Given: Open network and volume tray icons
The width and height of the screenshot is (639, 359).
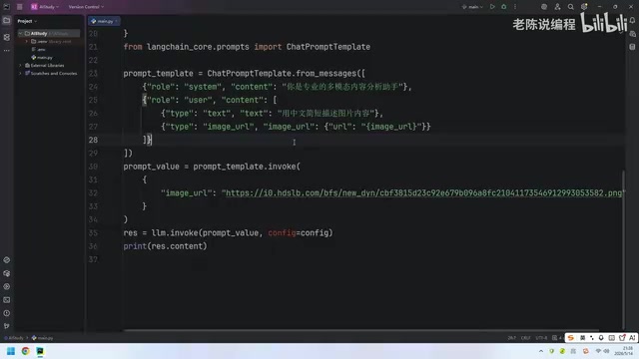Looking at the screenshot, I should pos(602,351).
